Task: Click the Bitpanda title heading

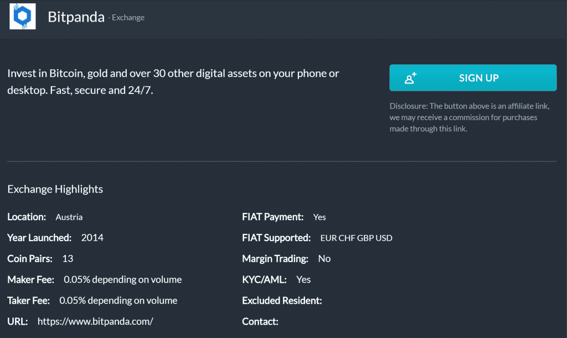Action: 76,17
